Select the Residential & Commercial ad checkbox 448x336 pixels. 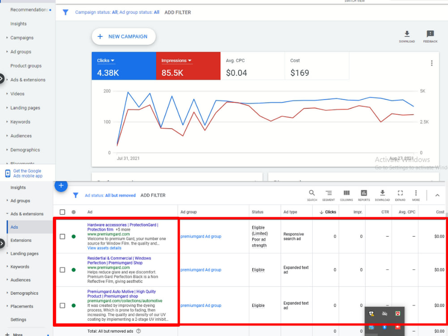62,270
